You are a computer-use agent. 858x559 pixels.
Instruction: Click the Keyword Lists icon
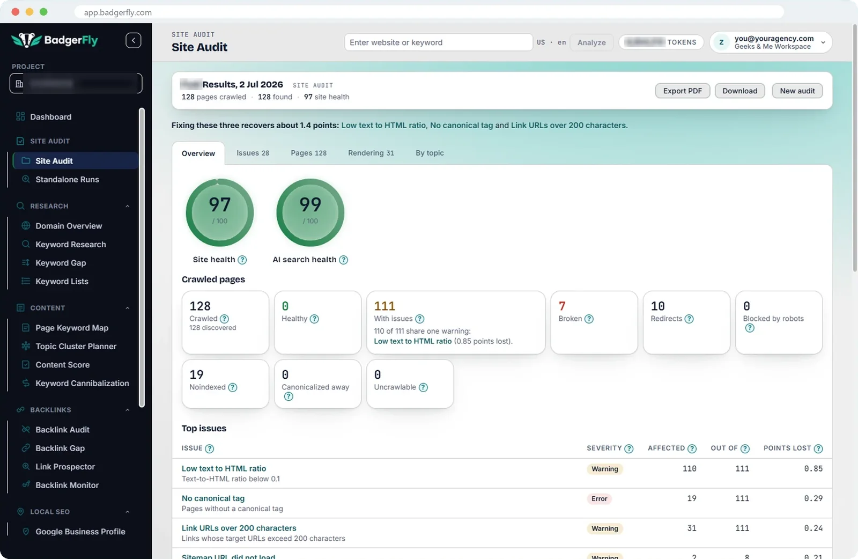click(x=26, y=281)
